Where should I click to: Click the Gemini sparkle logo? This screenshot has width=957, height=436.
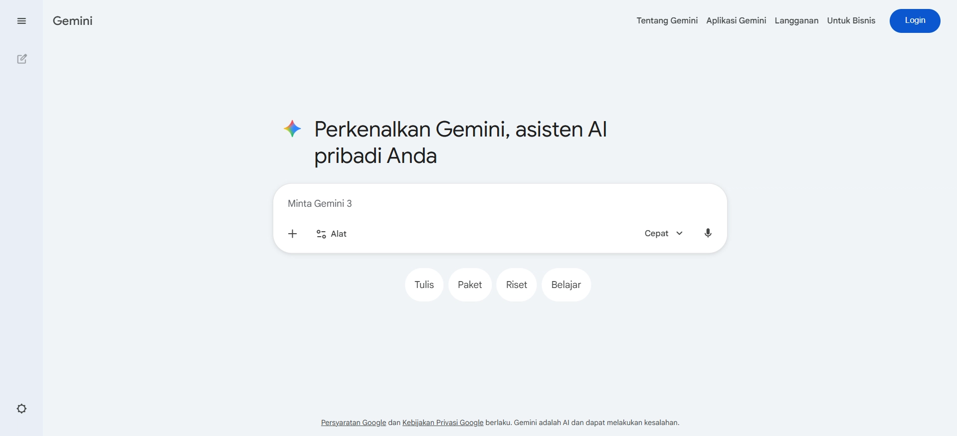tap(292, 129)
